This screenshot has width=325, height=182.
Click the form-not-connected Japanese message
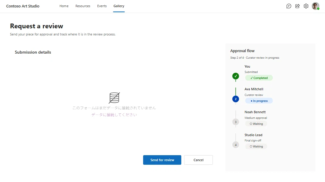point(114,108)
